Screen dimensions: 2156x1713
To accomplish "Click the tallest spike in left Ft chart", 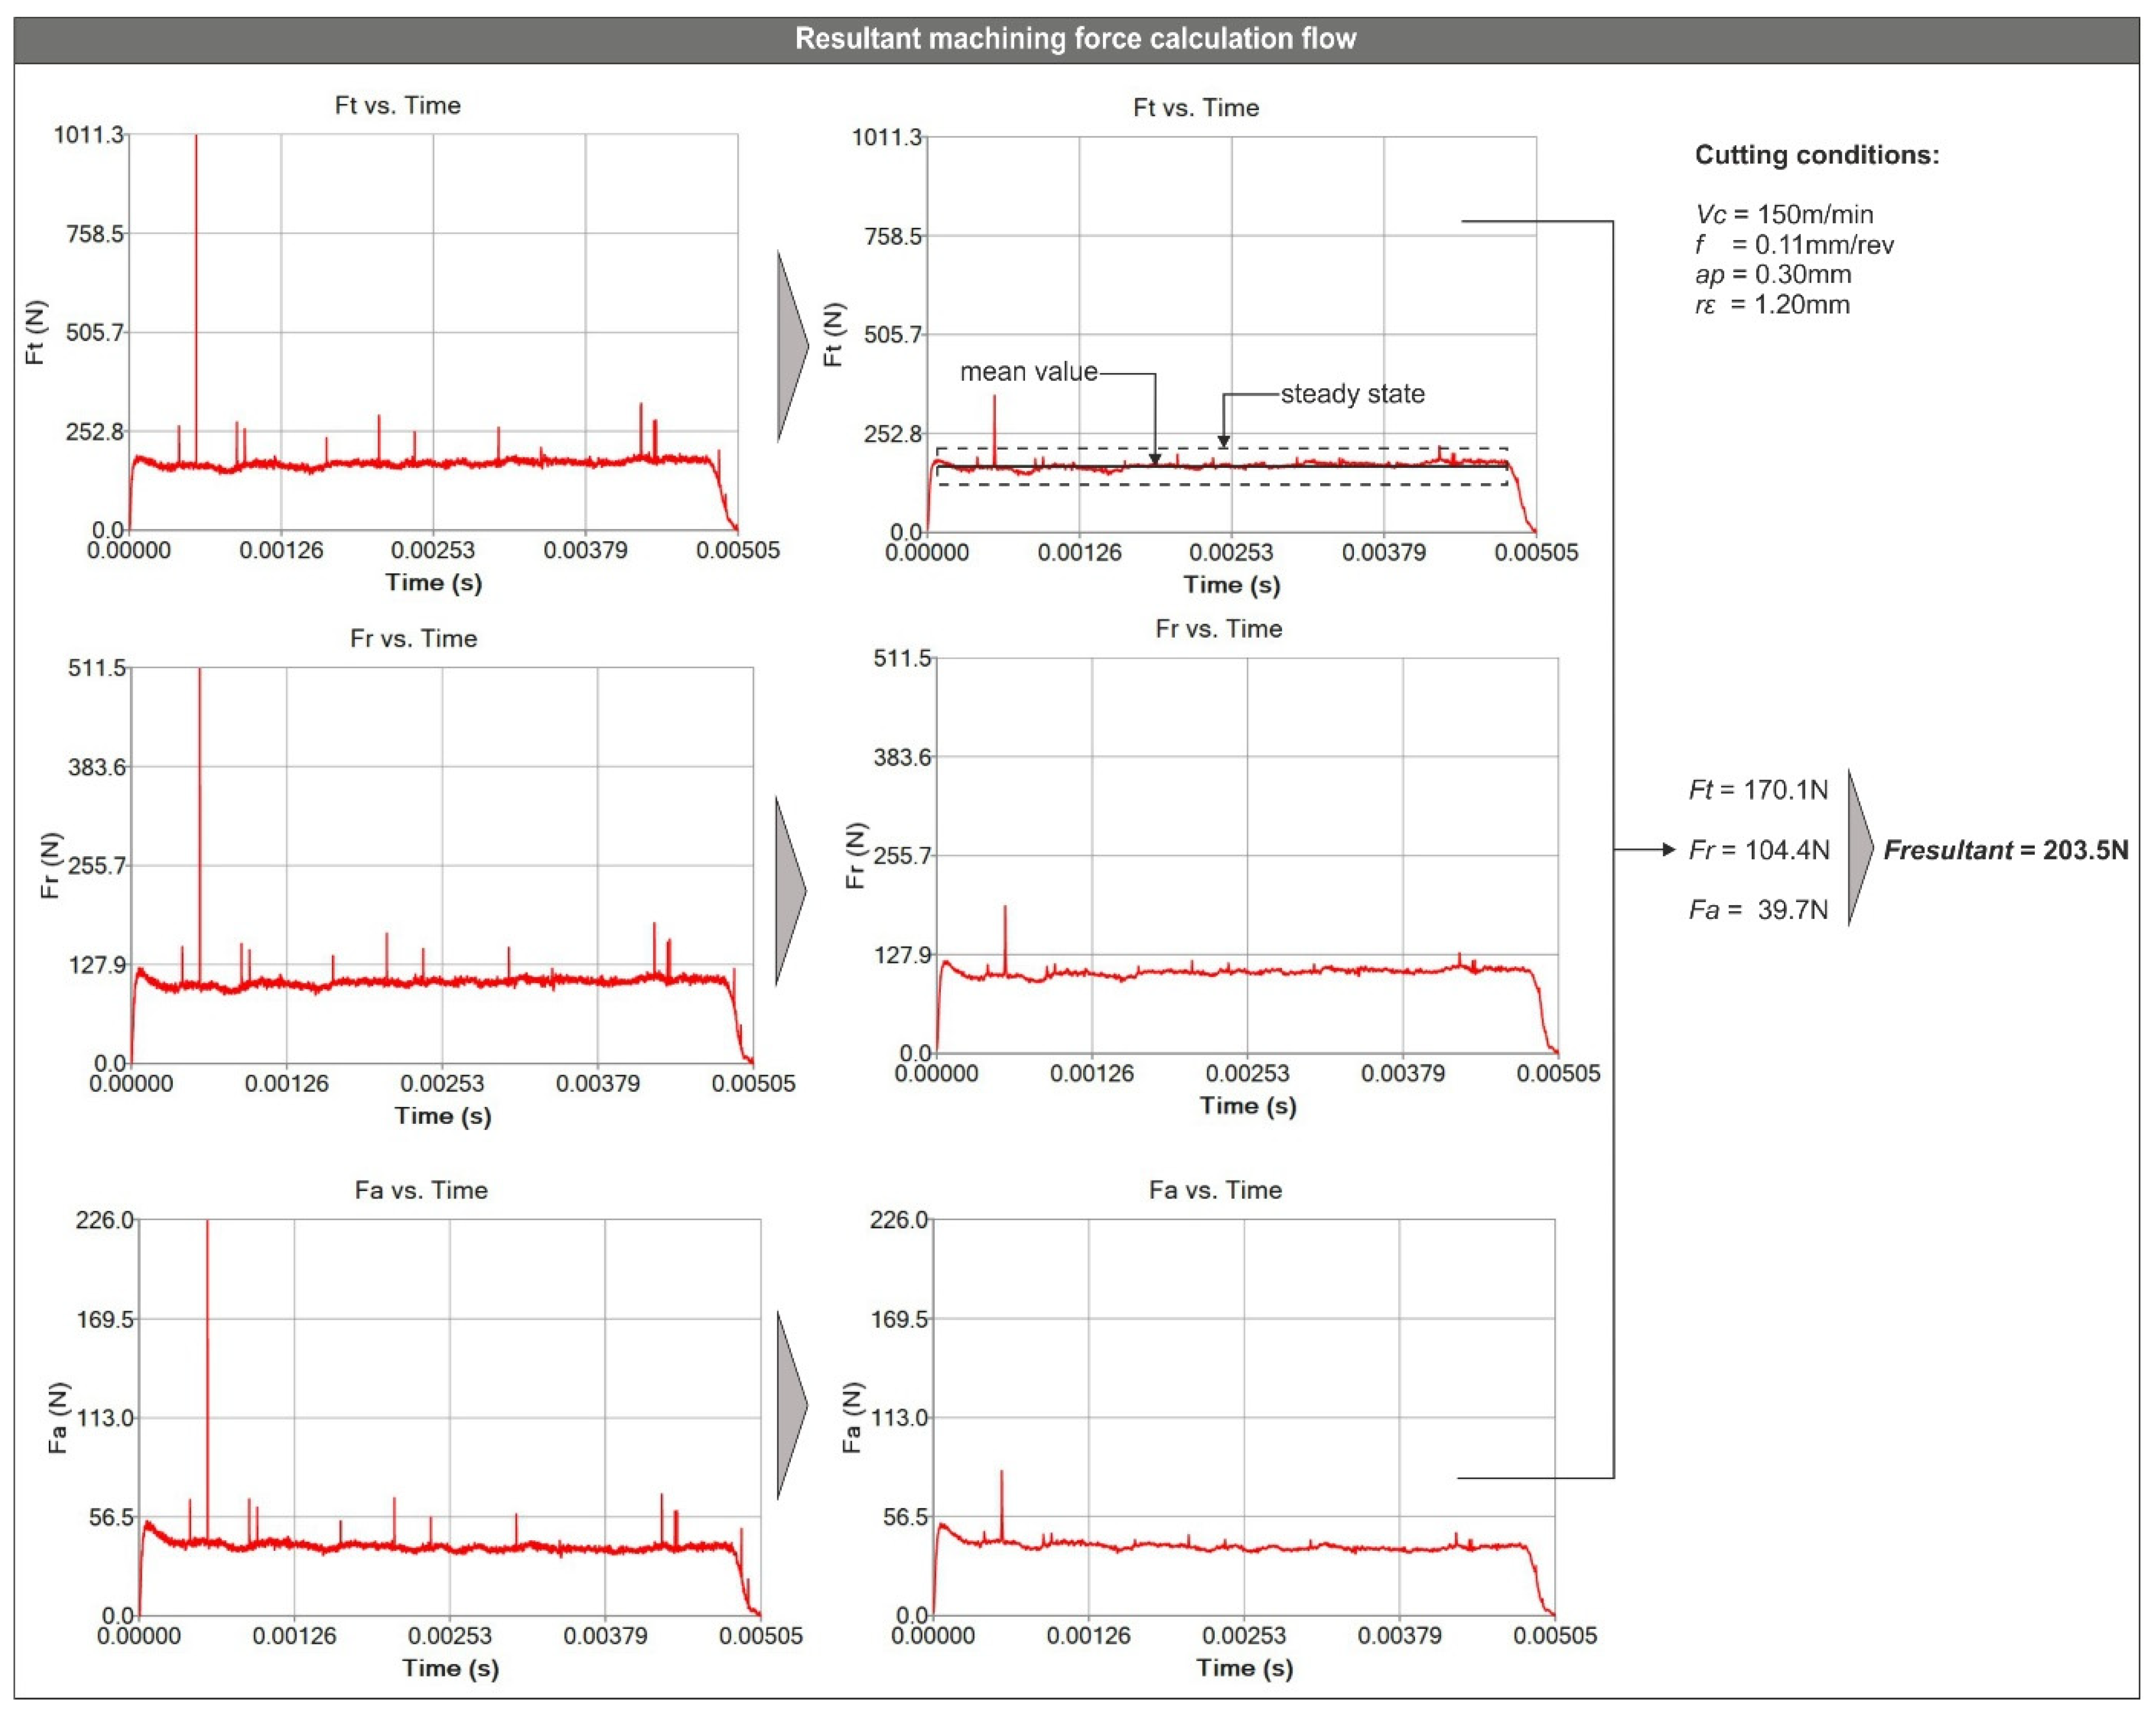I will (x=196, y=300).
